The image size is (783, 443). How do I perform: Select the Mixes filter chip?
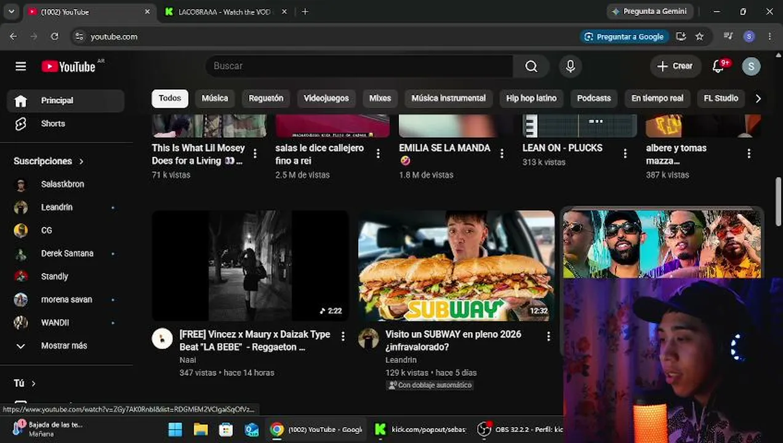point(380,98)
